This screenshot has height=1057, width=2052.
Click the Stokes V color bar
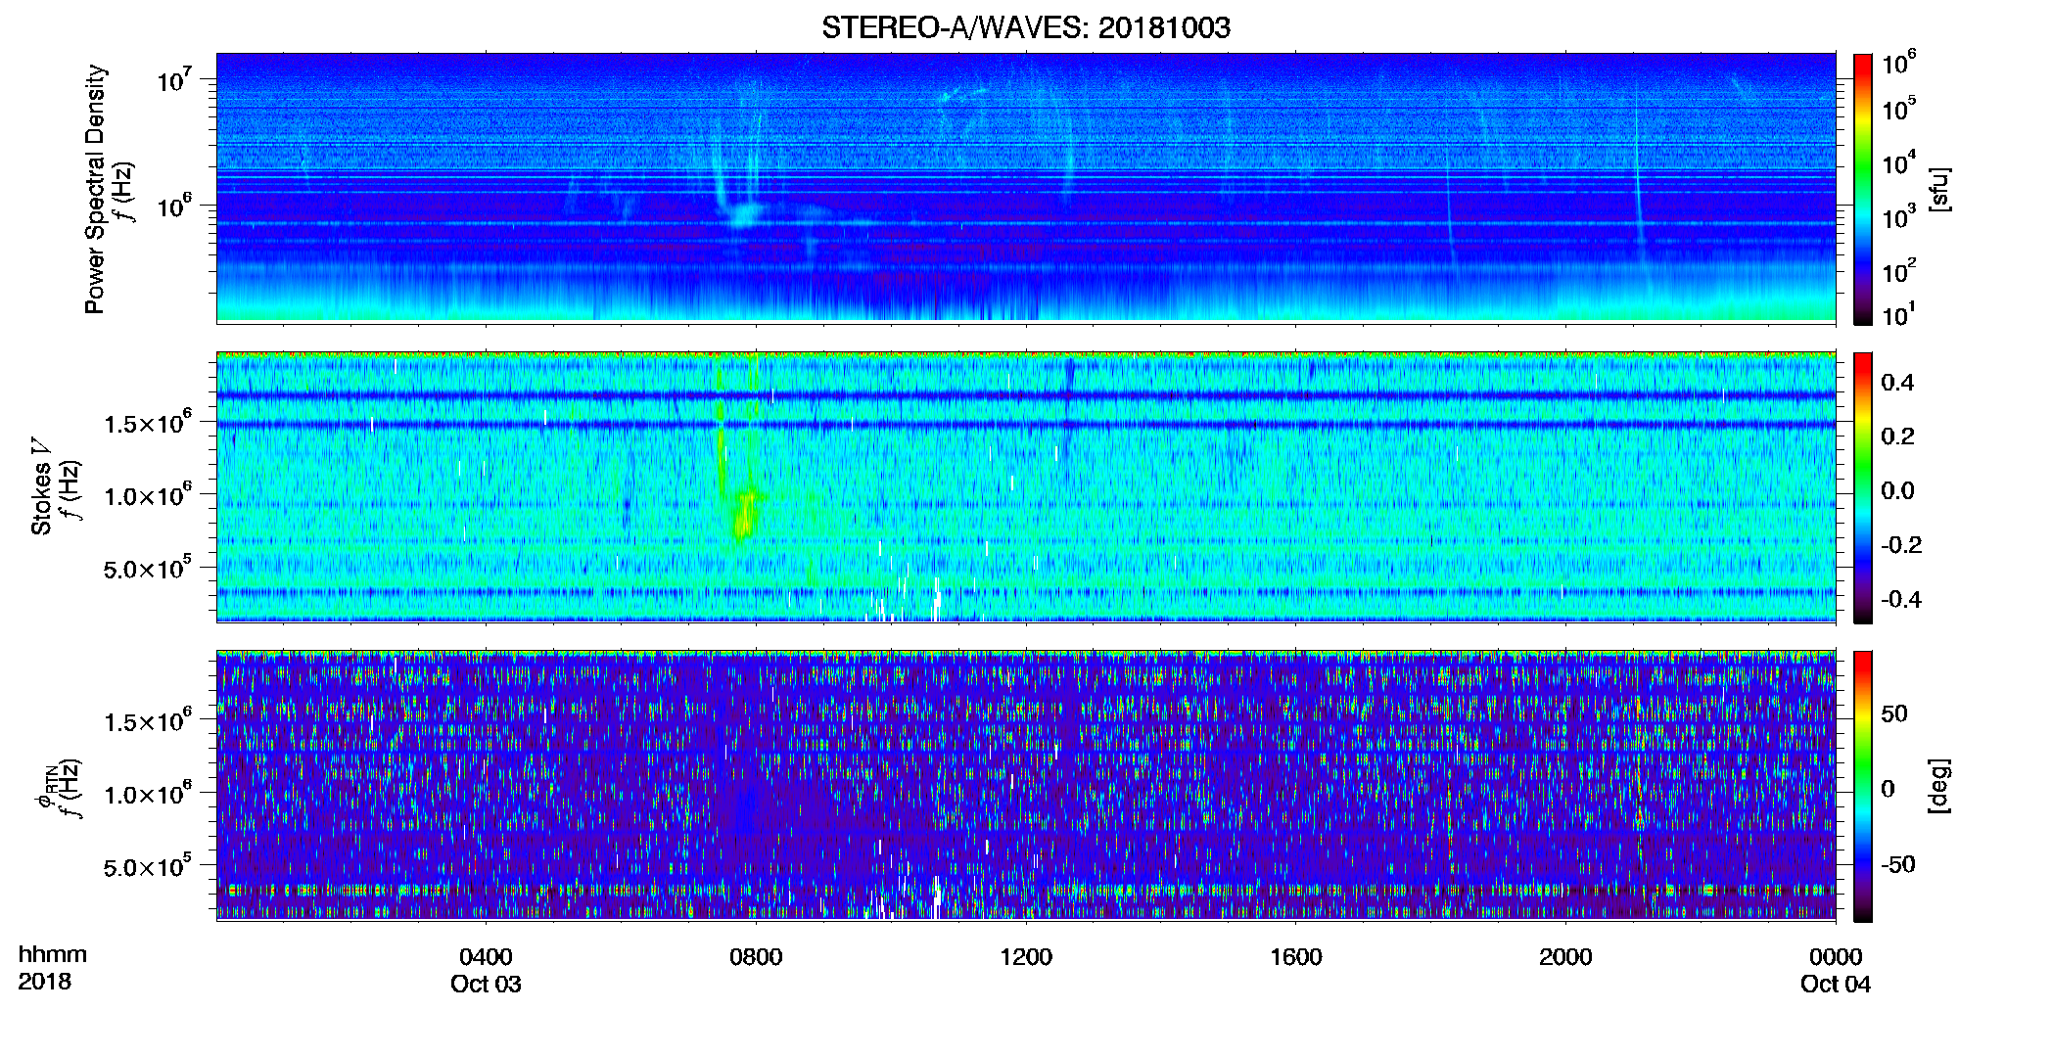pyautogui.click(x=1863, y=488)
